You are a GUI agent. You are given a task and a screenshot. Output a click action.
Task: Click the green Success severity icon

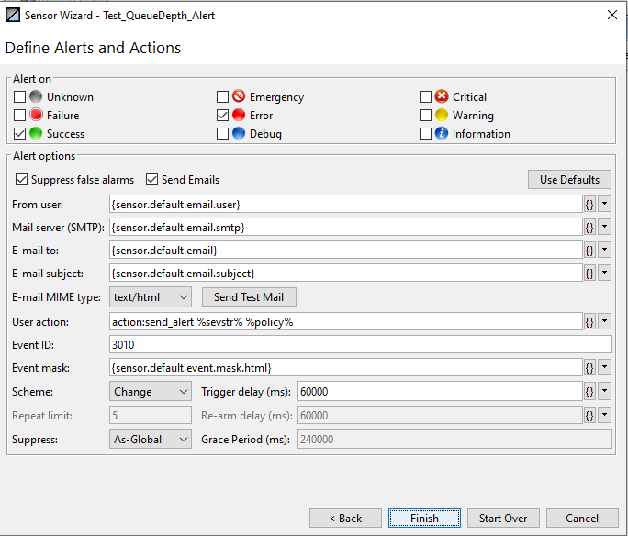(x=36, y=133)
